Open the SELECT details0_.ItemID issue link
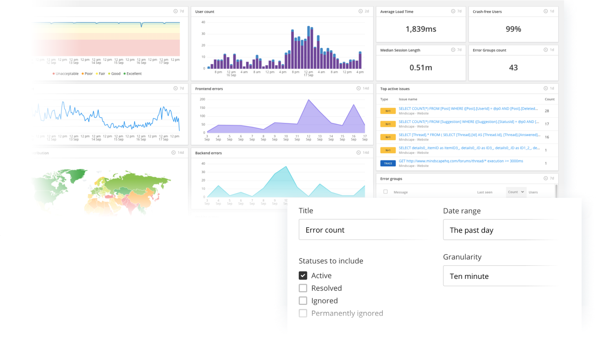This screenshot has height=341, width=604. pos(468,148)
